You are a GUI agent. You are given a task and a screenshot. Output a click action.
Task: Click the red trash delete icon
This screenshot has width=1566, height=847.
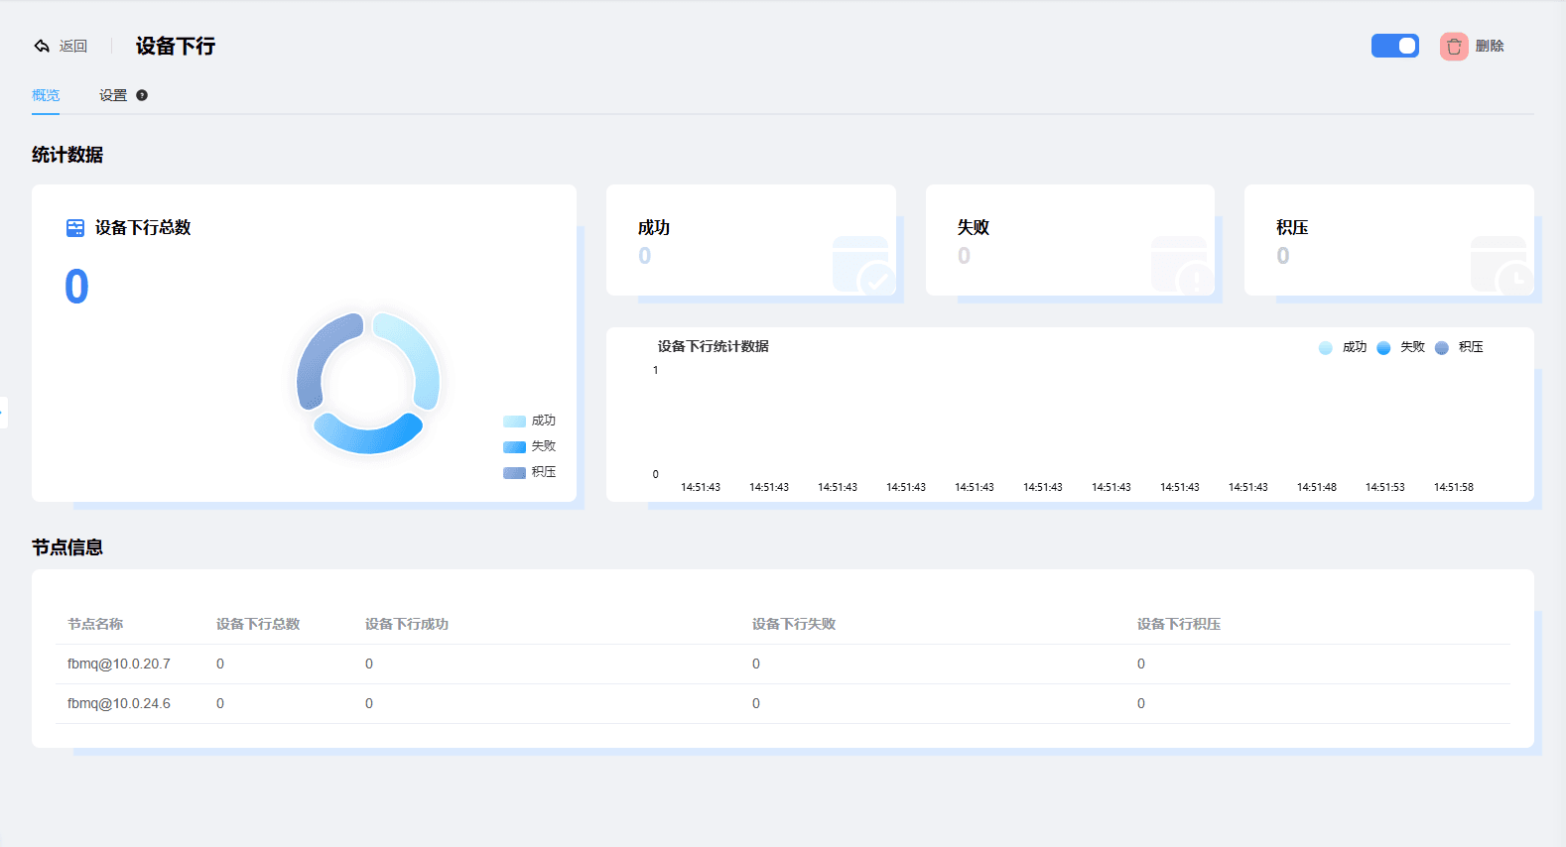[x=1454, y=47]
